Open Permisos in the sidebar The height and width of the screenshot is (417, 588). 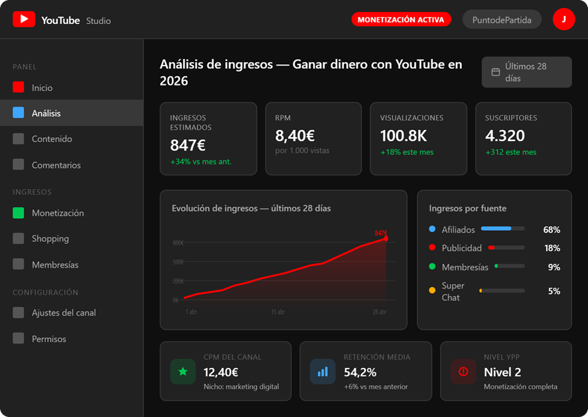tap(72, 338)
